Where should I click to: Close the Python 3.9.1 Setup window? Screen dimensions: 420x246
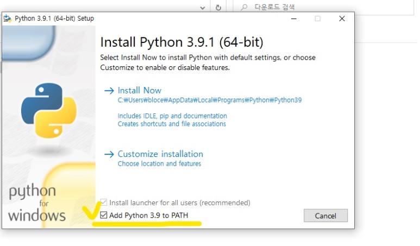point(342,18)
